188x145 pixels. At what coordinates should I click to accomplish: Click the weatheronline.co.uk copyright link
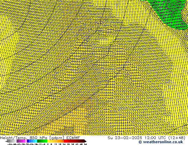pos(161,142)
